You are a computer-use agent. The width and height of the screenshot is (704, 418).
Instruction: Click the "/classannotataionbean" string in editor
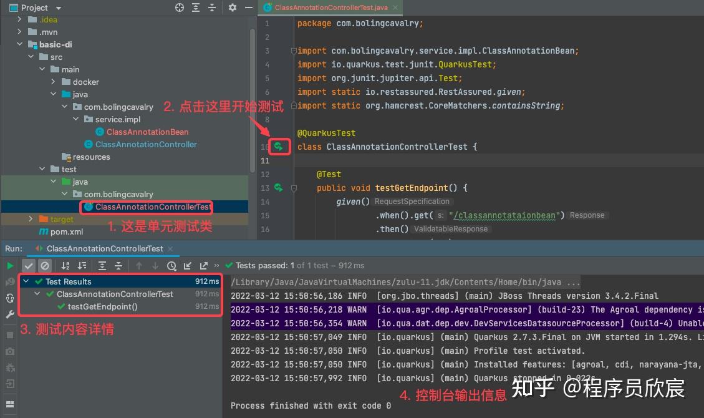[507, 215]
